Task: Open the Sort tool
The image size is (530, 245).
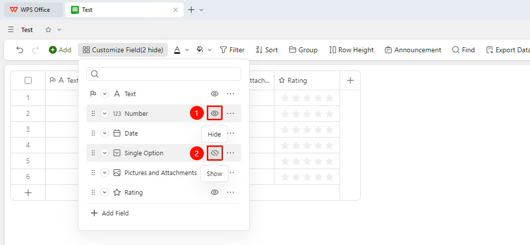Action: (x=266, y=50)
